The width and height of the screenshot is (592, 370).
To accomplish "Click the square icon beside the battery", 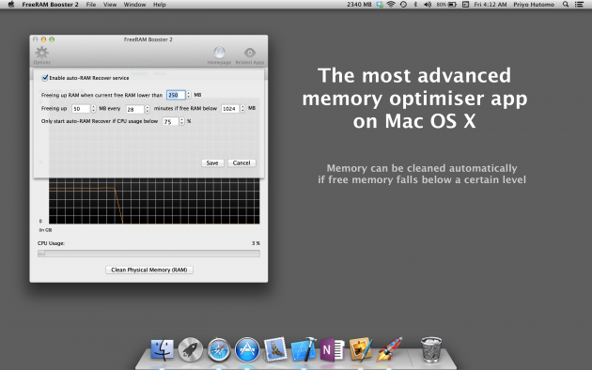I will [x=465, y=5].
